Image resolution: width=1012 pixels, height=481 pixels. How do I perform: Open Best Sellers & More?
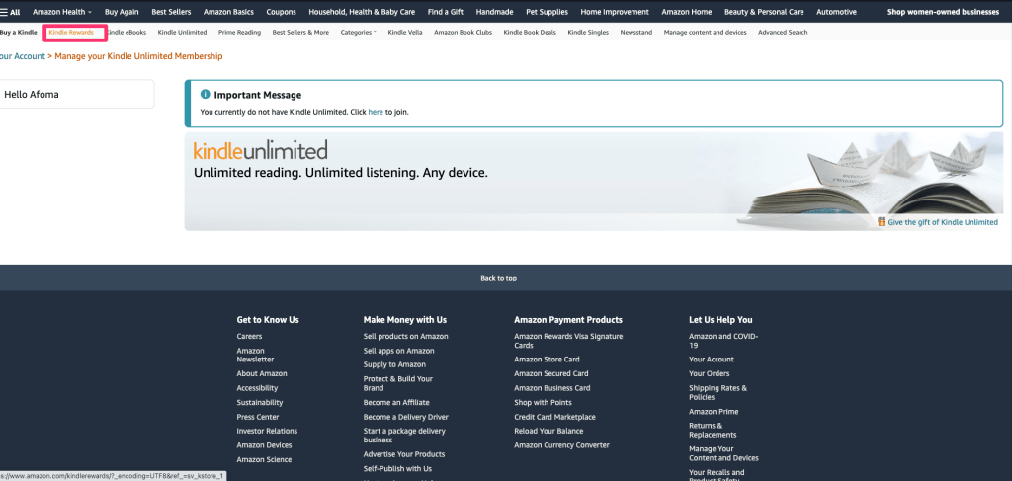pyautogui.click(x=300, y=33)
